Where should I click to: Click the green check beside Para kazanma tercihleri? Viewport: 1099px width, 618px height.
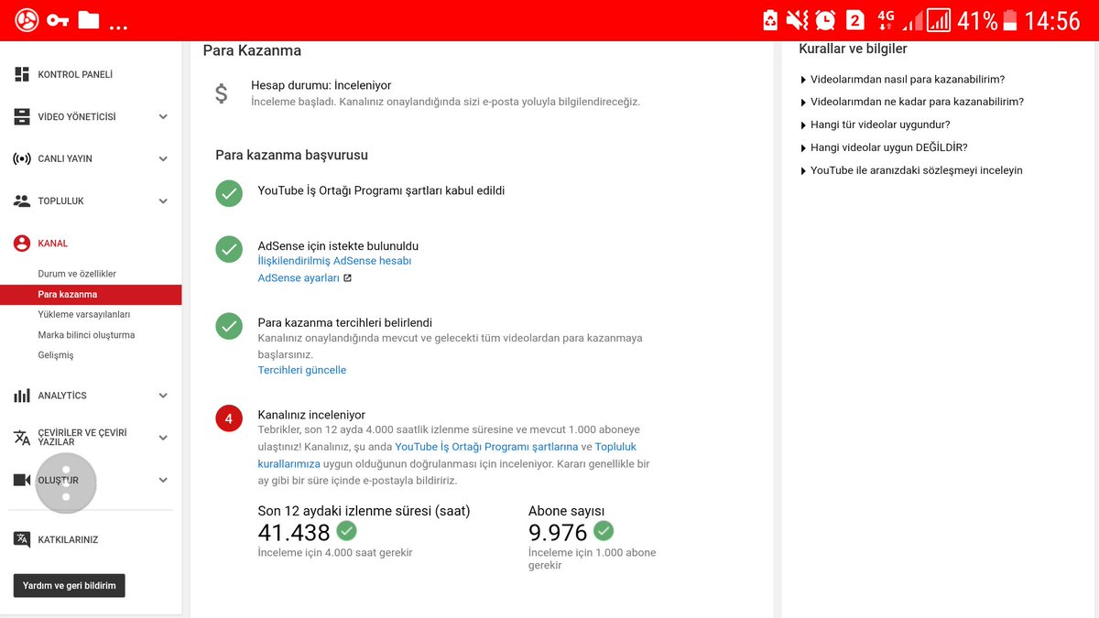click(229, 325)
